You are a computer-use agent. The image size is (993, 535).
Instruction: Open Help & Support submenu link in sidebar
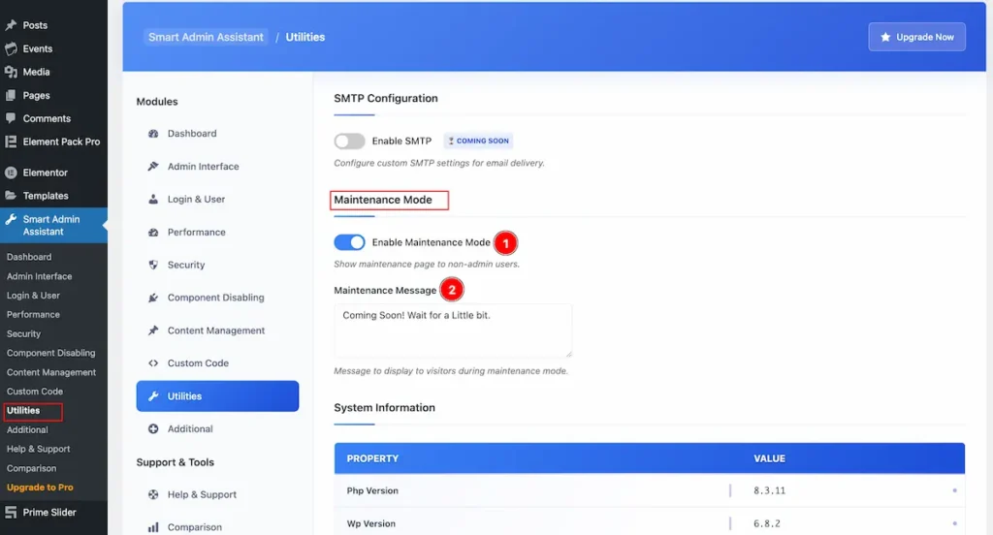point(38,450)
